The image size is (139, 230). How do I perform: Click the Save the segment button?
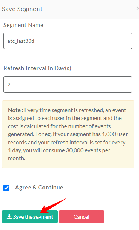(x=30, y=217)
